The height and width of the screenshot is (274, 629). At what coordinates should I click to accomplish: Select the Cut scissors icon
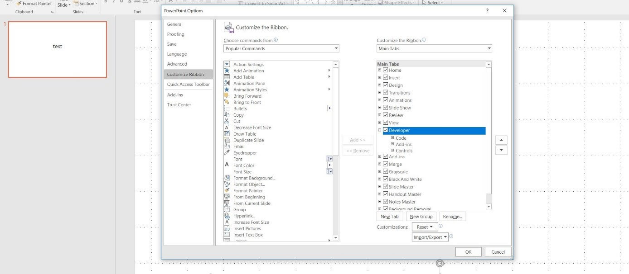click(x=227, y=121)
